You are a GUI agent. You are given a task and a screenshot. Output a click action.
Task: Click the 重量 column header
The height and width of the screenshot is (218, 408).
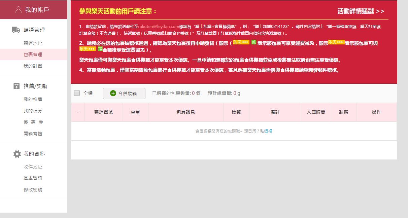[135, 112]
